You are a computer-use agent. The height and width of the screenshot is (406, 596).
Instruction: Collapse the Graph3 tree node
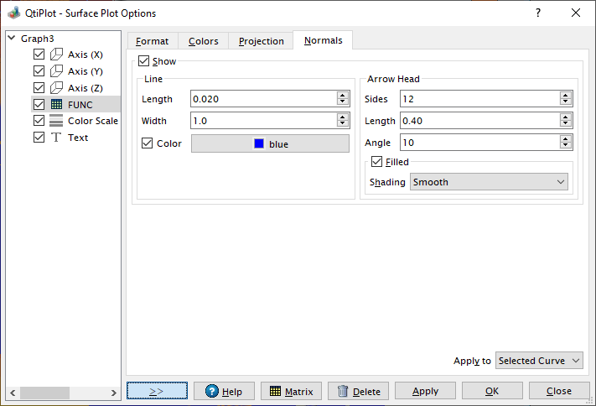pyautogui.click(x=11, y=38)
